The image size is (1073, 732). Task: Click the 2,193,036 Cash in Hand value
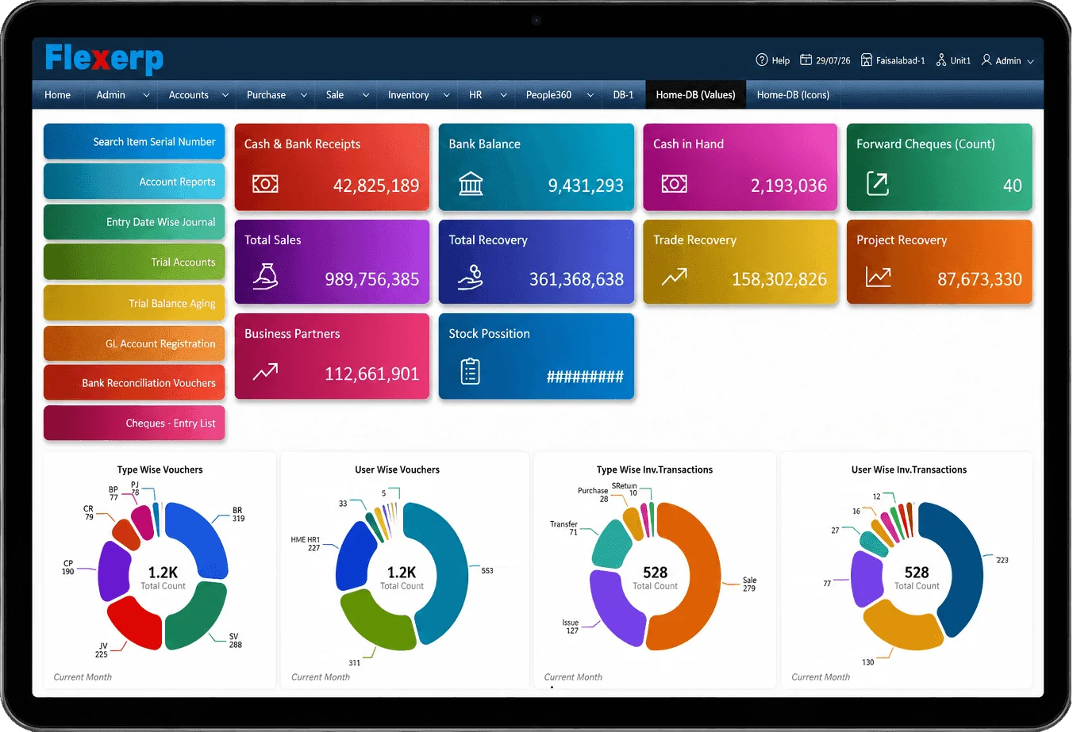coord(789,186)
